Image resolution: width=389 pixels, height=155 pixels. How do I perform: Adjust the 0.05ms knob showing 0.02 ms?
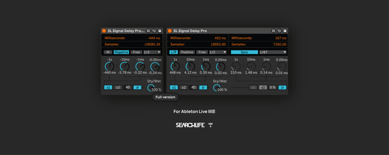(x=221, y=66)
